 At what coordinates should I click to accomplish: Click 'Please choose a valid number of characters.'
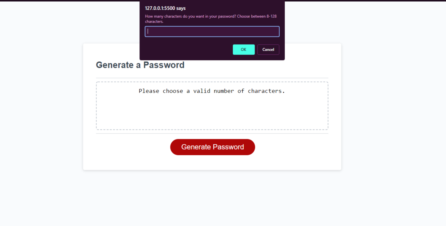[x=212, y=91]
